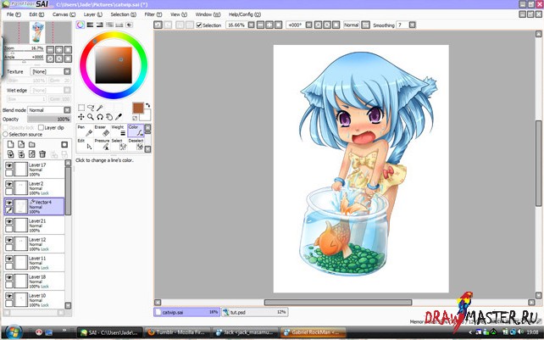
Task: Select the Hand grab tool
Action: (109, 117)
